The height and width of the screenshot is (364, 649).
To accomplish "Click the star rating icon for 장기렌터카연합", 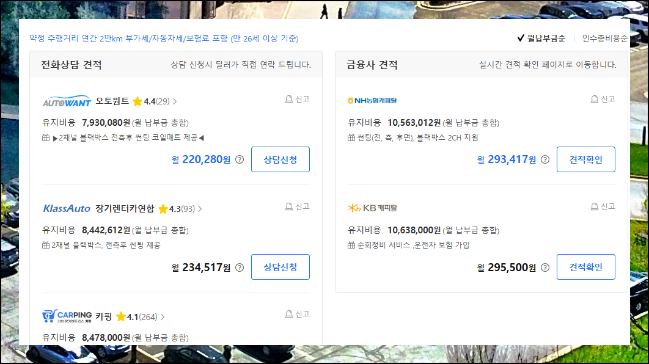I will point(163,209).
